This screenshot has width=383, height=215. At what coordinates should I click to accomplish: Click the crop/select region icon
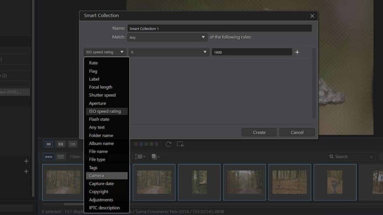180,144
